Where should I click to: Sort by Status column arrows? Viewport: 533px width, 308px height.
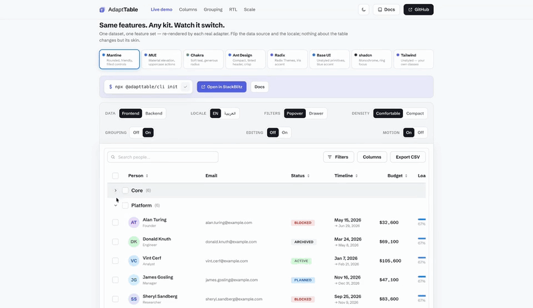(308, 176)
